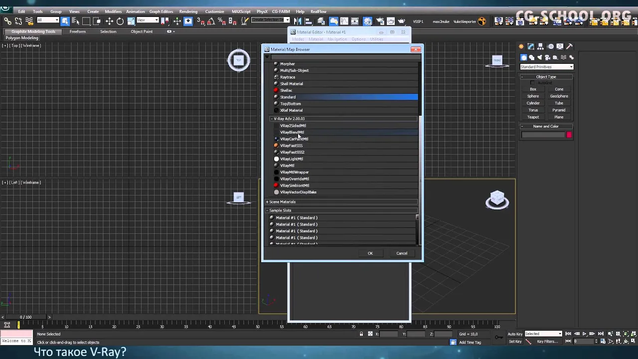
Task: Toggle the 3D Snaps icon
Action: [x=200, y=21]
